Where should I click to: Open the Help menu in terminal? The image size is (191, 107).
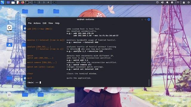(x=57, y=23)
